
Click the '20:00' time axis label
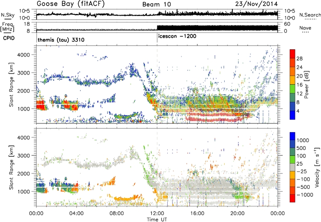click(x=237, y=213)
